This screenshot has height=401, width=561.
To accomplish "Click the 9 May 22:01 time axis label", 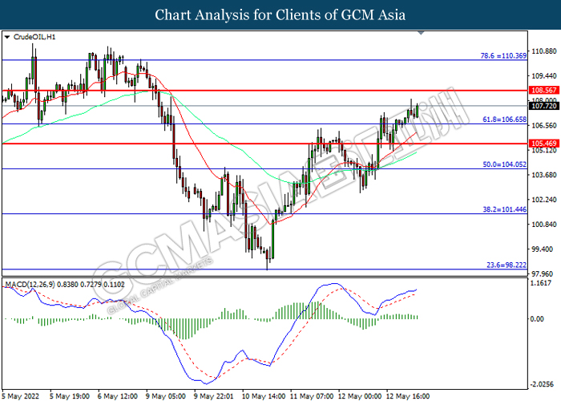I will pos(214,396).
